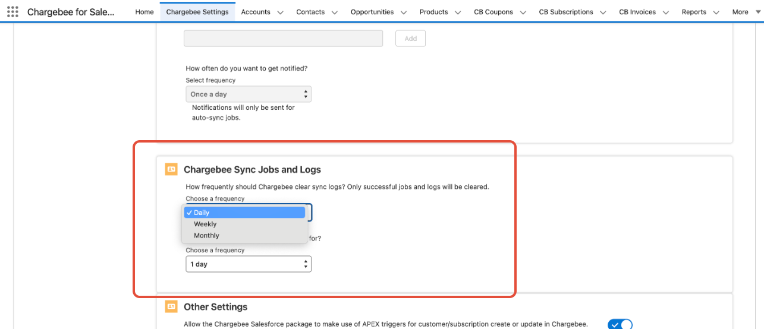This screenshot has width=764, height=329.
Task: Open the Products tab
Action: tap(434, 12)
